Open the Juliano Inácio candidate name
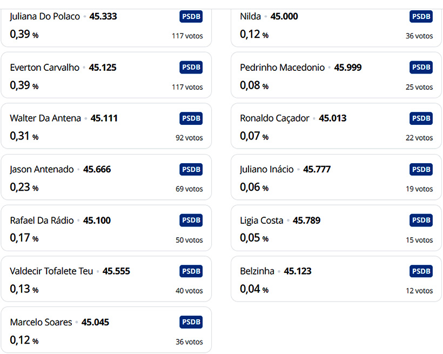The image size is (443, 354). (x=267, y=169)
